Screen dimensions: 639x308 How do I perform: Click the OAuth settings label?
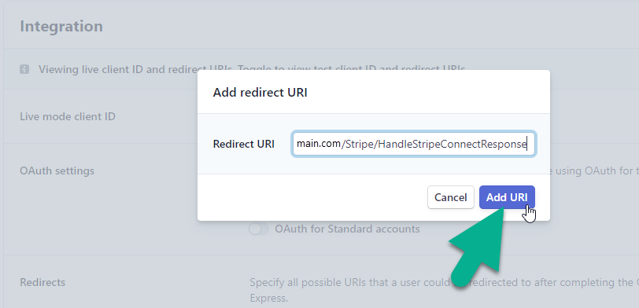(x=57, y=170)
